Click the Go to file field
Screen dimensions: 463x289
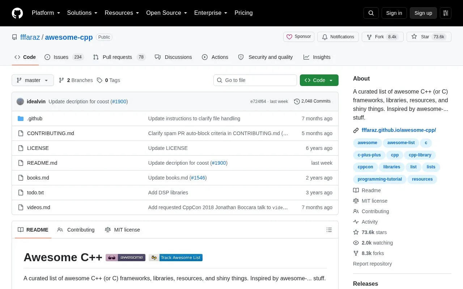point(255,80)
